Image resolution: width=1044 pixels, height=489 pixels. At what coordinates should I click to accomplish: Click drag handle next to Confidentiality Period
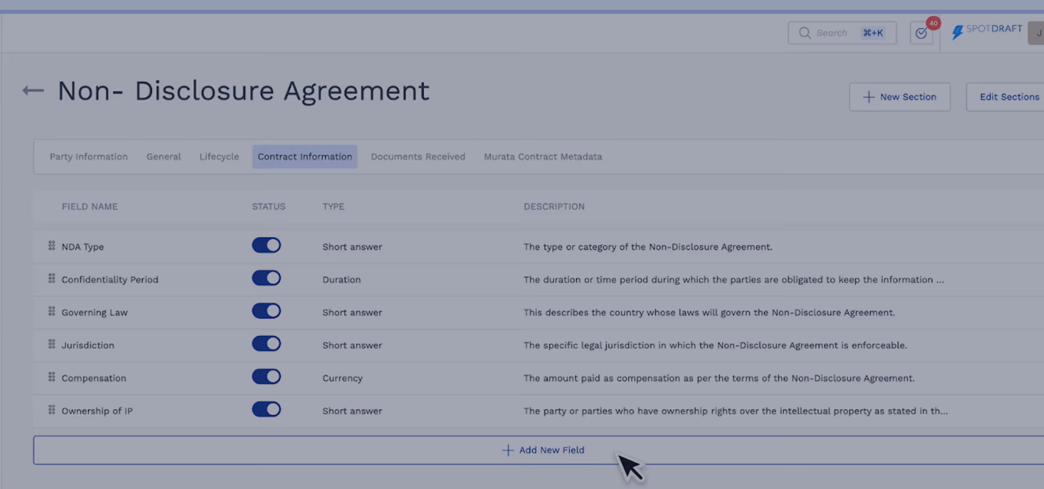click(x=52, y=279)
